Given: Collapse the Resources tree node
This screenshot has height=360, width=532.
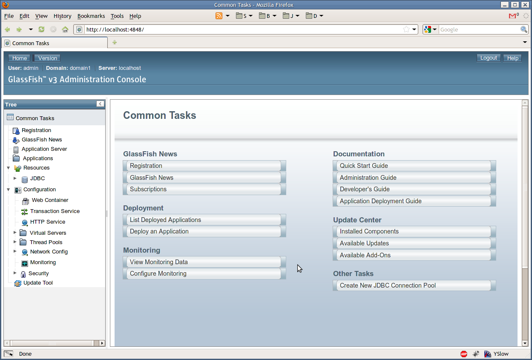Looking at the screenshot, I should (x=9, y=168).
